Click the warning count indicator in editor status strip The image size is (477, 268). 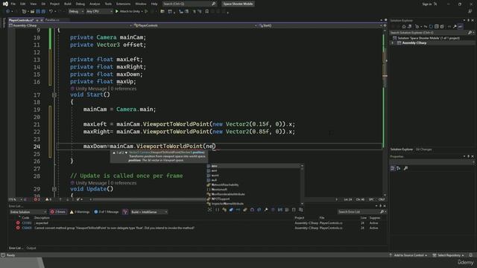(x=48, y=200)
